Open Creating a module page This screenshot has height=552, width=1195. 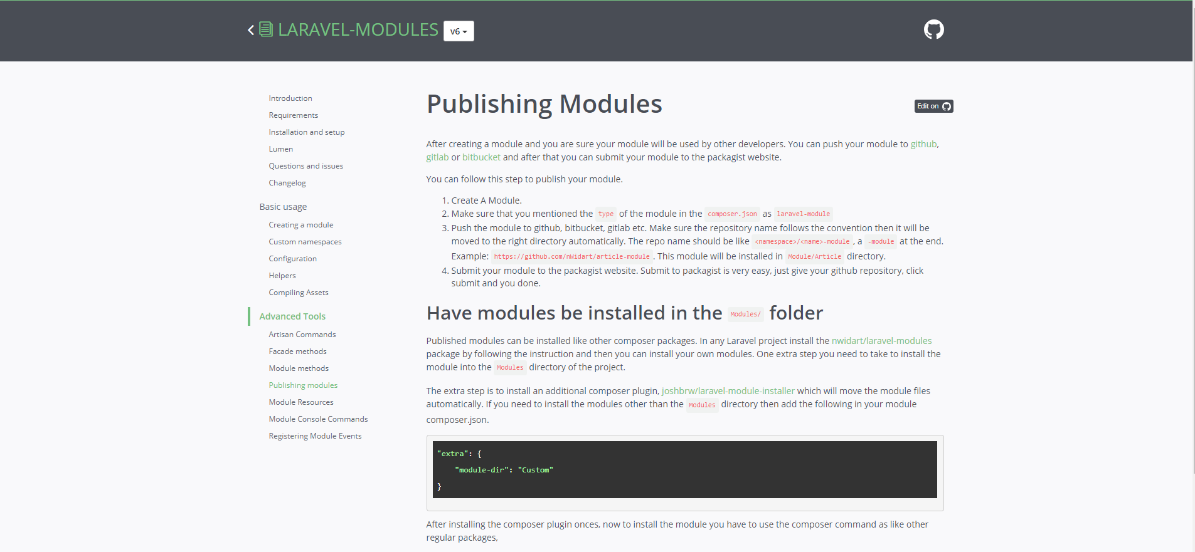301,225
